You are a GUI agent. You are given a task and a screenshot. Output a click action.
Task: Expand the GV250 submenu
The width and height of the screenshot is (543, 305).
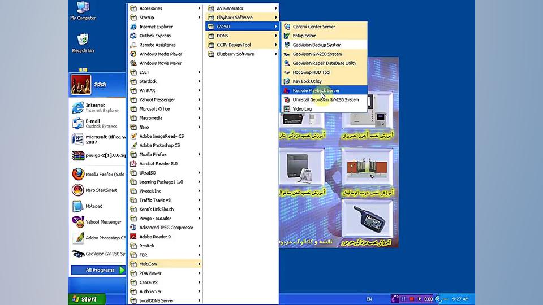tap(242, 27)
